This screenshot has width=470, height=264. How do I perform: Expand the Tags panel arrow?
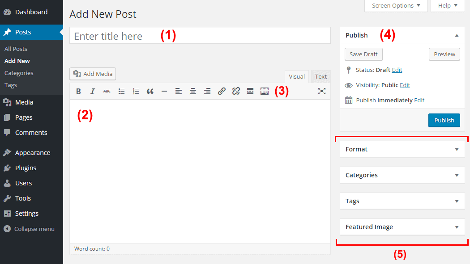[x=457, y=201]
